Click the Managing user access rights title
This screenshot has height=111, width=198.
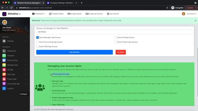coord(65,66)
